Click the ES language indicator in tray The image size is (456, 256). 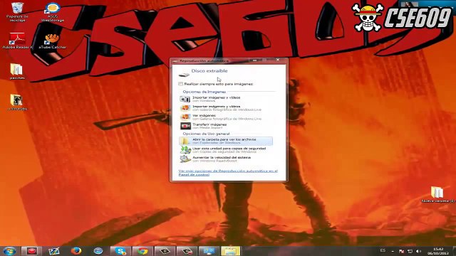(x=383, y=250)
